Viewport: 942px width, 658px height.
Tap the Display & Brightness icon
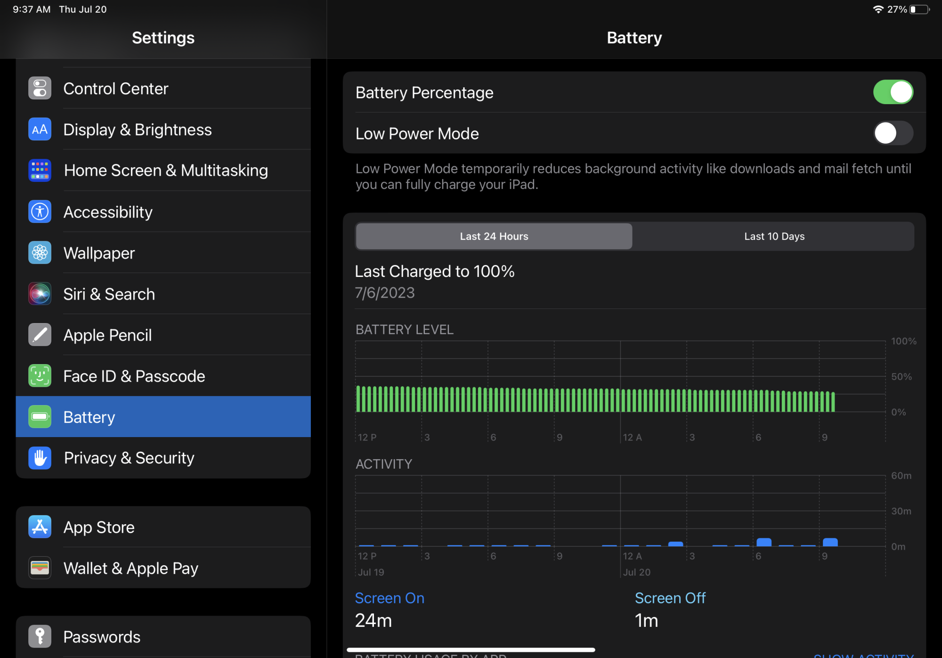[x=40, y=130]
